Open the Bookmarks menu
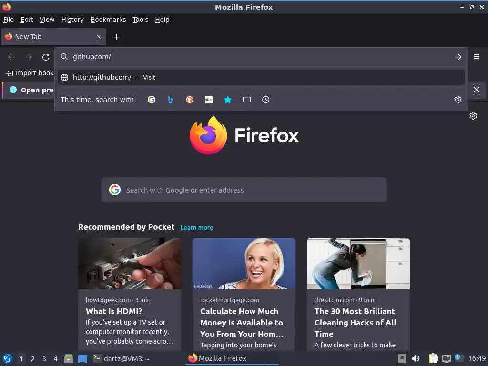 (108, 20)
